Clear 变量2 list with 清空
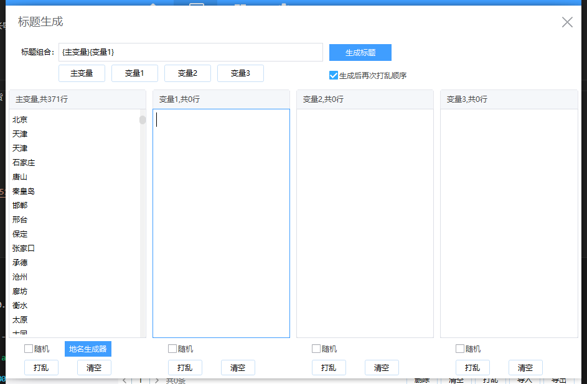Viewport: 587px width, 384px height. 382,367
